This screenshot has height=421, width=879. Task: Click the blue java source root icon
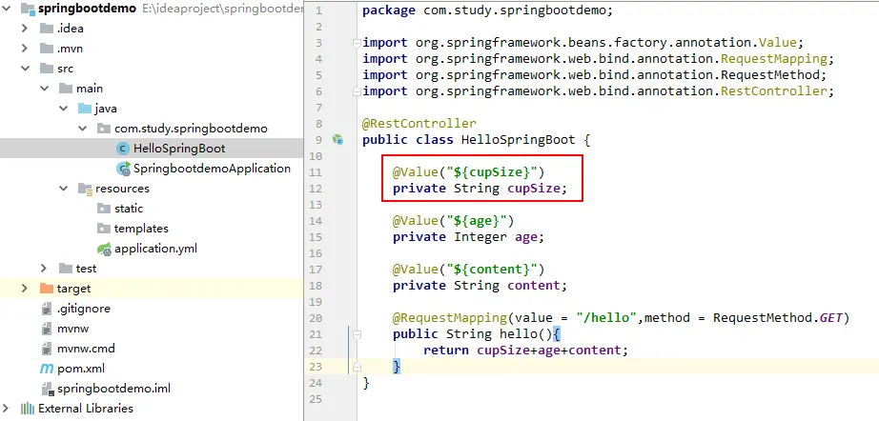85,108
